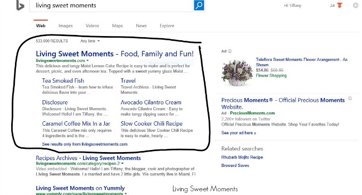
Task: Open the rewards trophy icon
Action: pos(340,5)
